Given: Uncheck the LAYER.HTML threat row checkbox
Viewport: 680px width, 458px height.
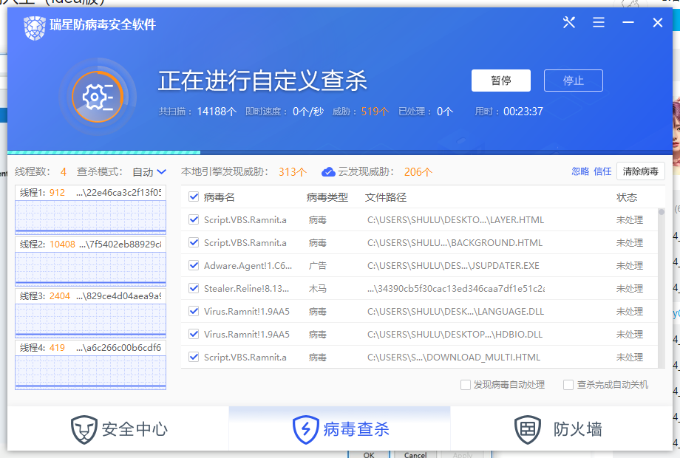Looking at the screenshot, I should (x=194, y=219).
